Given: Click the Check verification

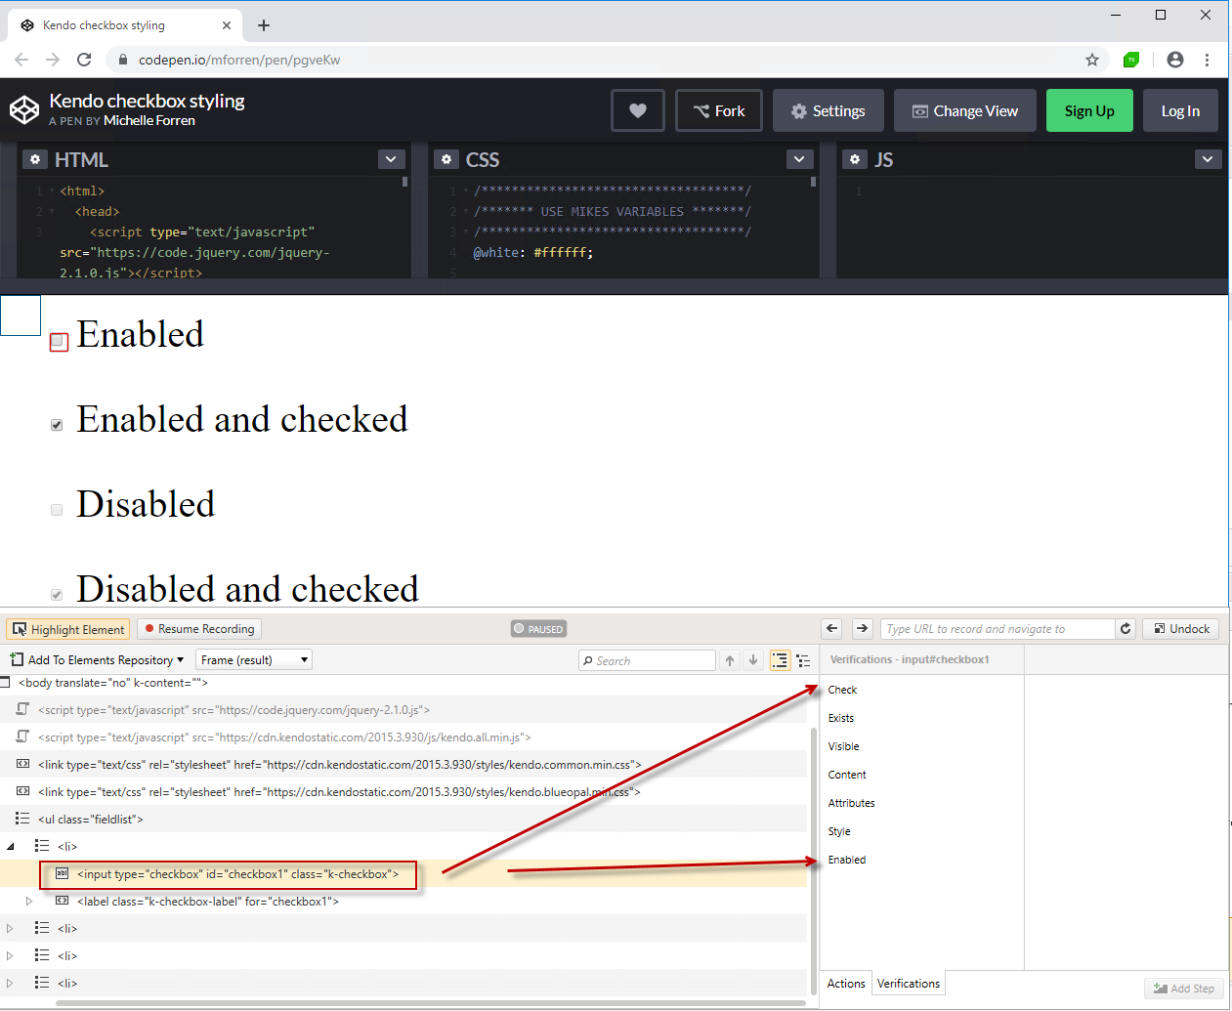Looking at the screenshot, I should 842,690.
